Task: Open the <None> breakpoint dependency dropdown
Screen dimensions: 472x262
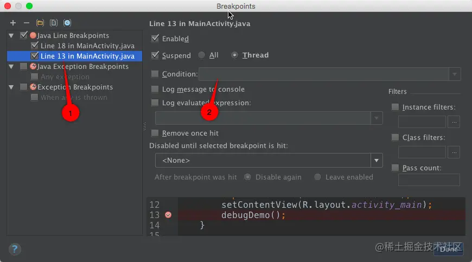Action: tap(377, 161)
